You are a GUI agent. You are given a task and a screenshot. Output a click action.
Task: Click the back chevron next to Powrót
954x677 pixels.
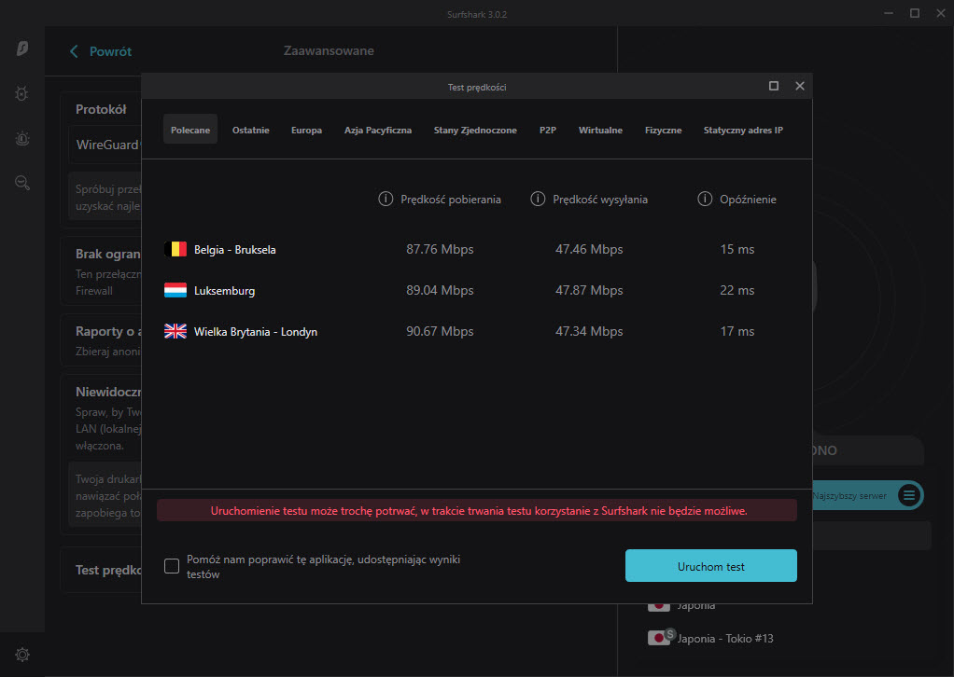tap(75, 51)
